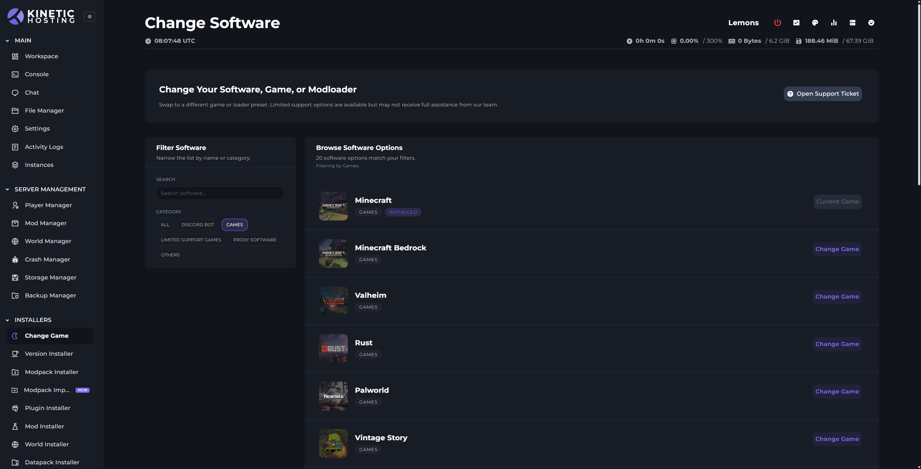The width and height of the screenshot is (921, 469).
Task: Collapse the MAIN sidebar section
Action: point(8,41)
